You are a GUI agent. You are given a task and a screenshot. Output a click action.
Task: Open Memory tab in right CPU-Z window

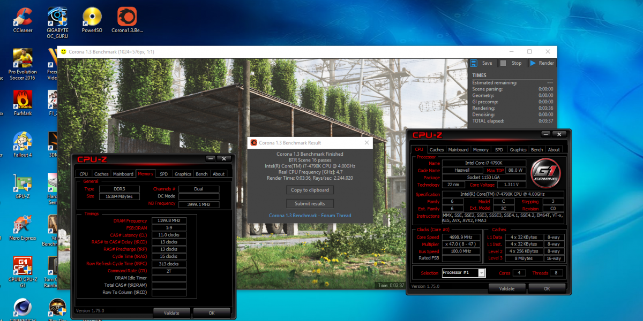tap(481, 150)
